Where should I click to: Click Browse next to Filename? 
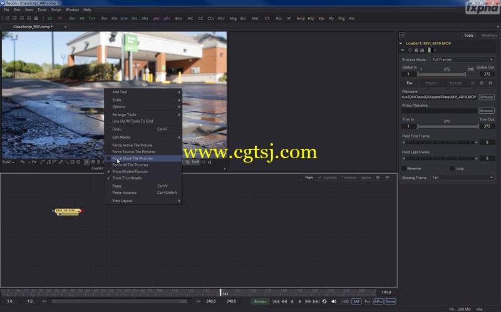point(487,97)
